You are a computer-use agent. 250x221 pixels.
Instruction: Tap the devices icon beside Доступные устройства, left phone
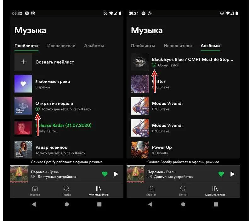(x=33, y=176)
